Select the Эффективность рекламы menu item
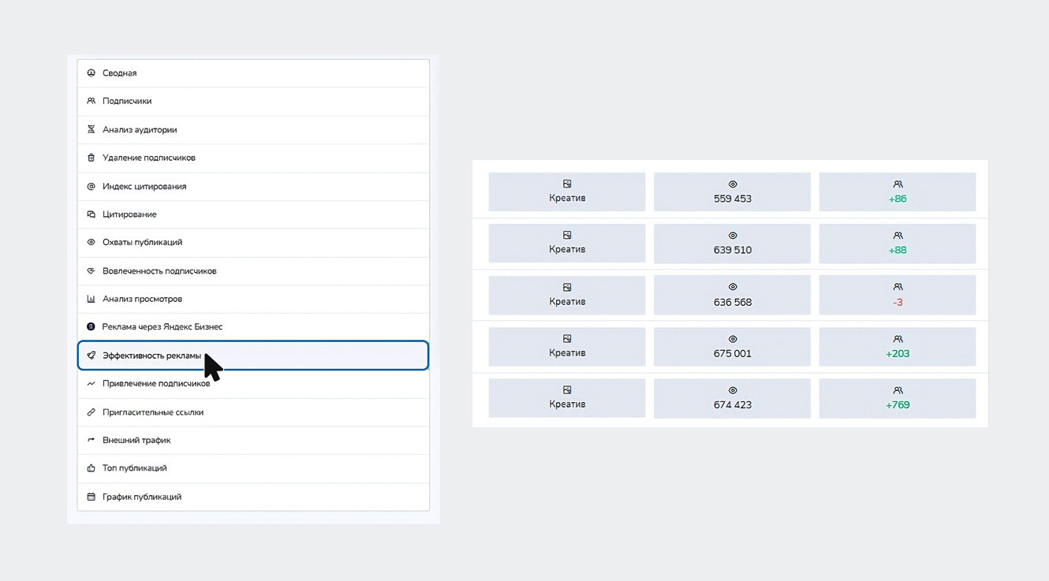Viewport: 1049px width, 581px height. pos(151,356)
